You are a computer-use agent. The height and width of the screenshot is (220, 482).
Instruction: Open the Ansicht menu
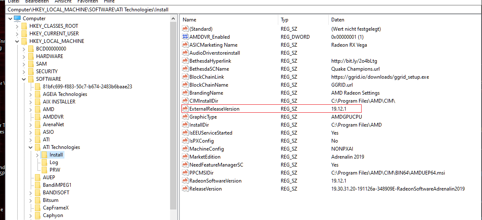pyautogui.click(x=63, y=2)
